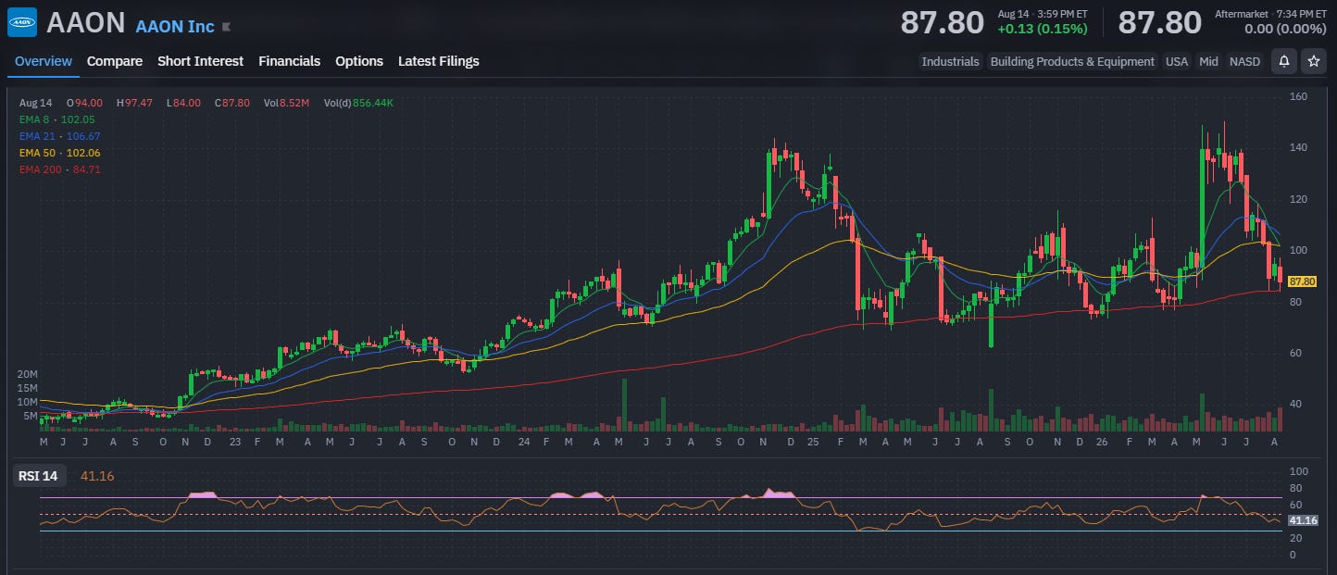
Task: Click the Aug 14 3:59 PM ET timestamp
Action: point(1043,14)
